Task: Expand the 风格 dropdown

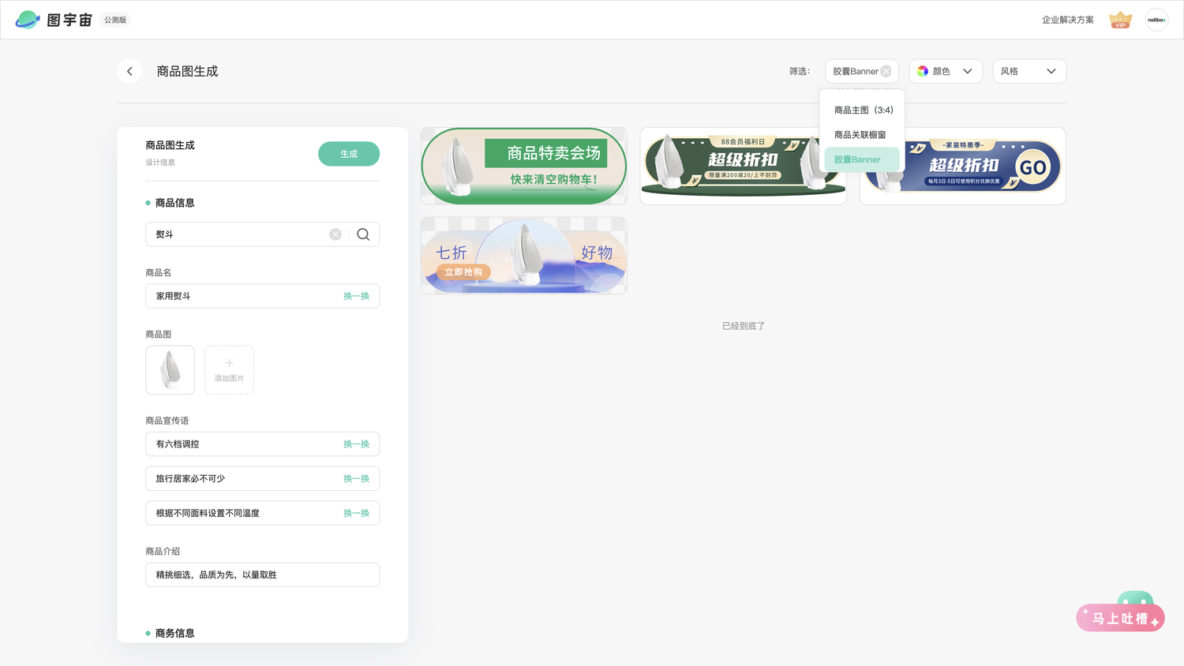Action: point(1029,71)
